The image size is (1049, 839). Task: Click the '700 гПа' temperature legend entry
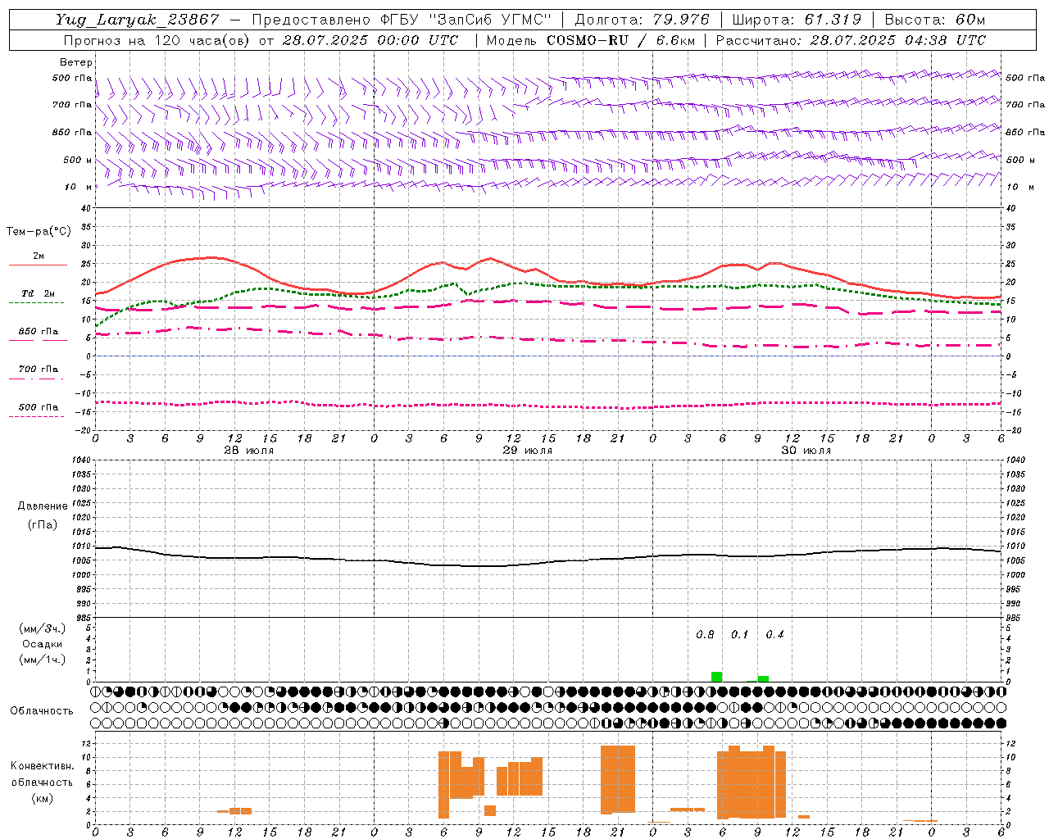39,370
